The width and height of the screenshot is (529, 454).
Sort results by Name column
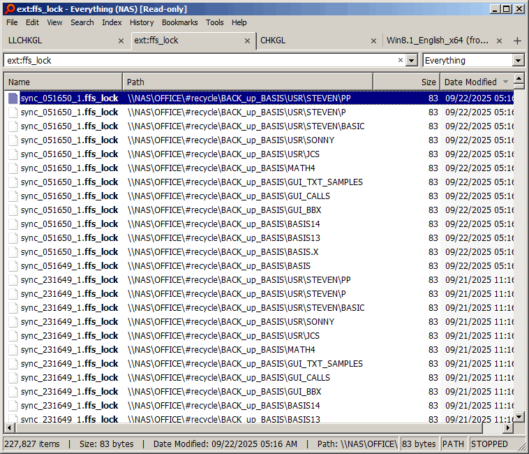64,82
